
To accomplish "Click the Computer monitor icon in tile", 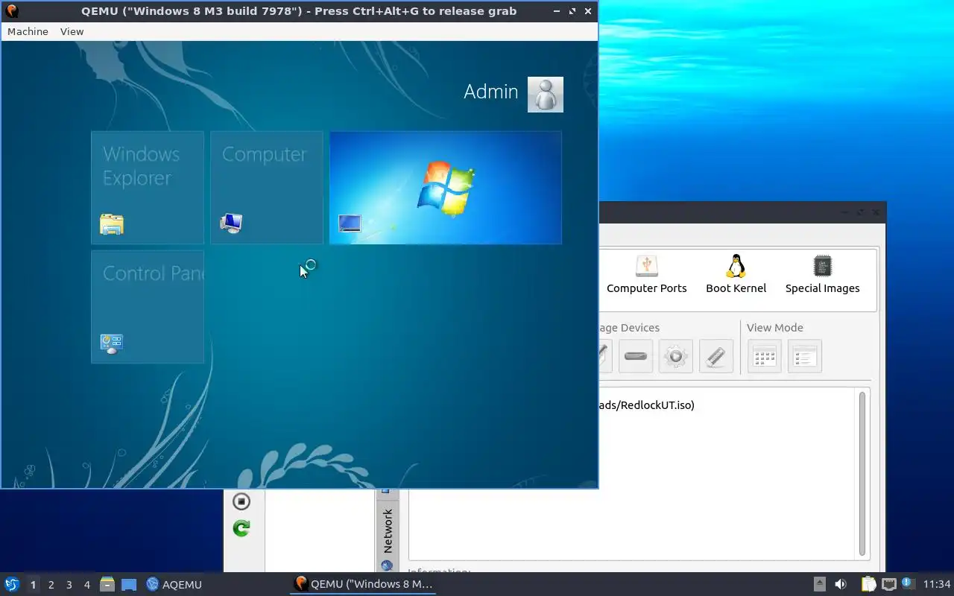I will 231,223.
